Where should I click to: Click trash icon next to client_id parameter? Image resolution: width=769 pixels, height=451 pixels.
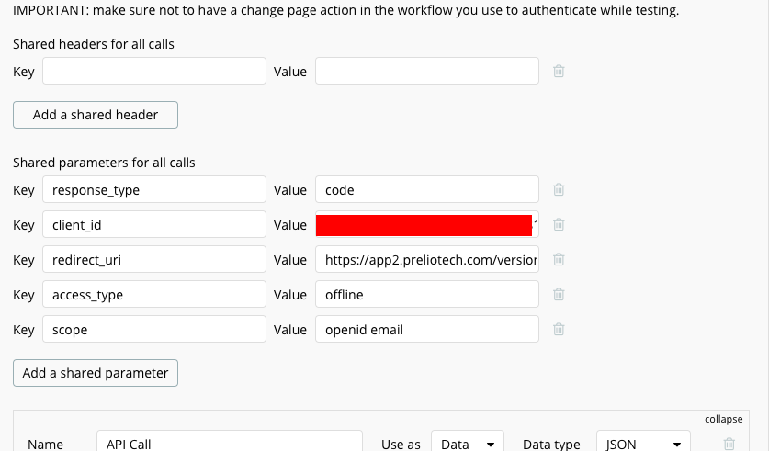pos(559,224)
